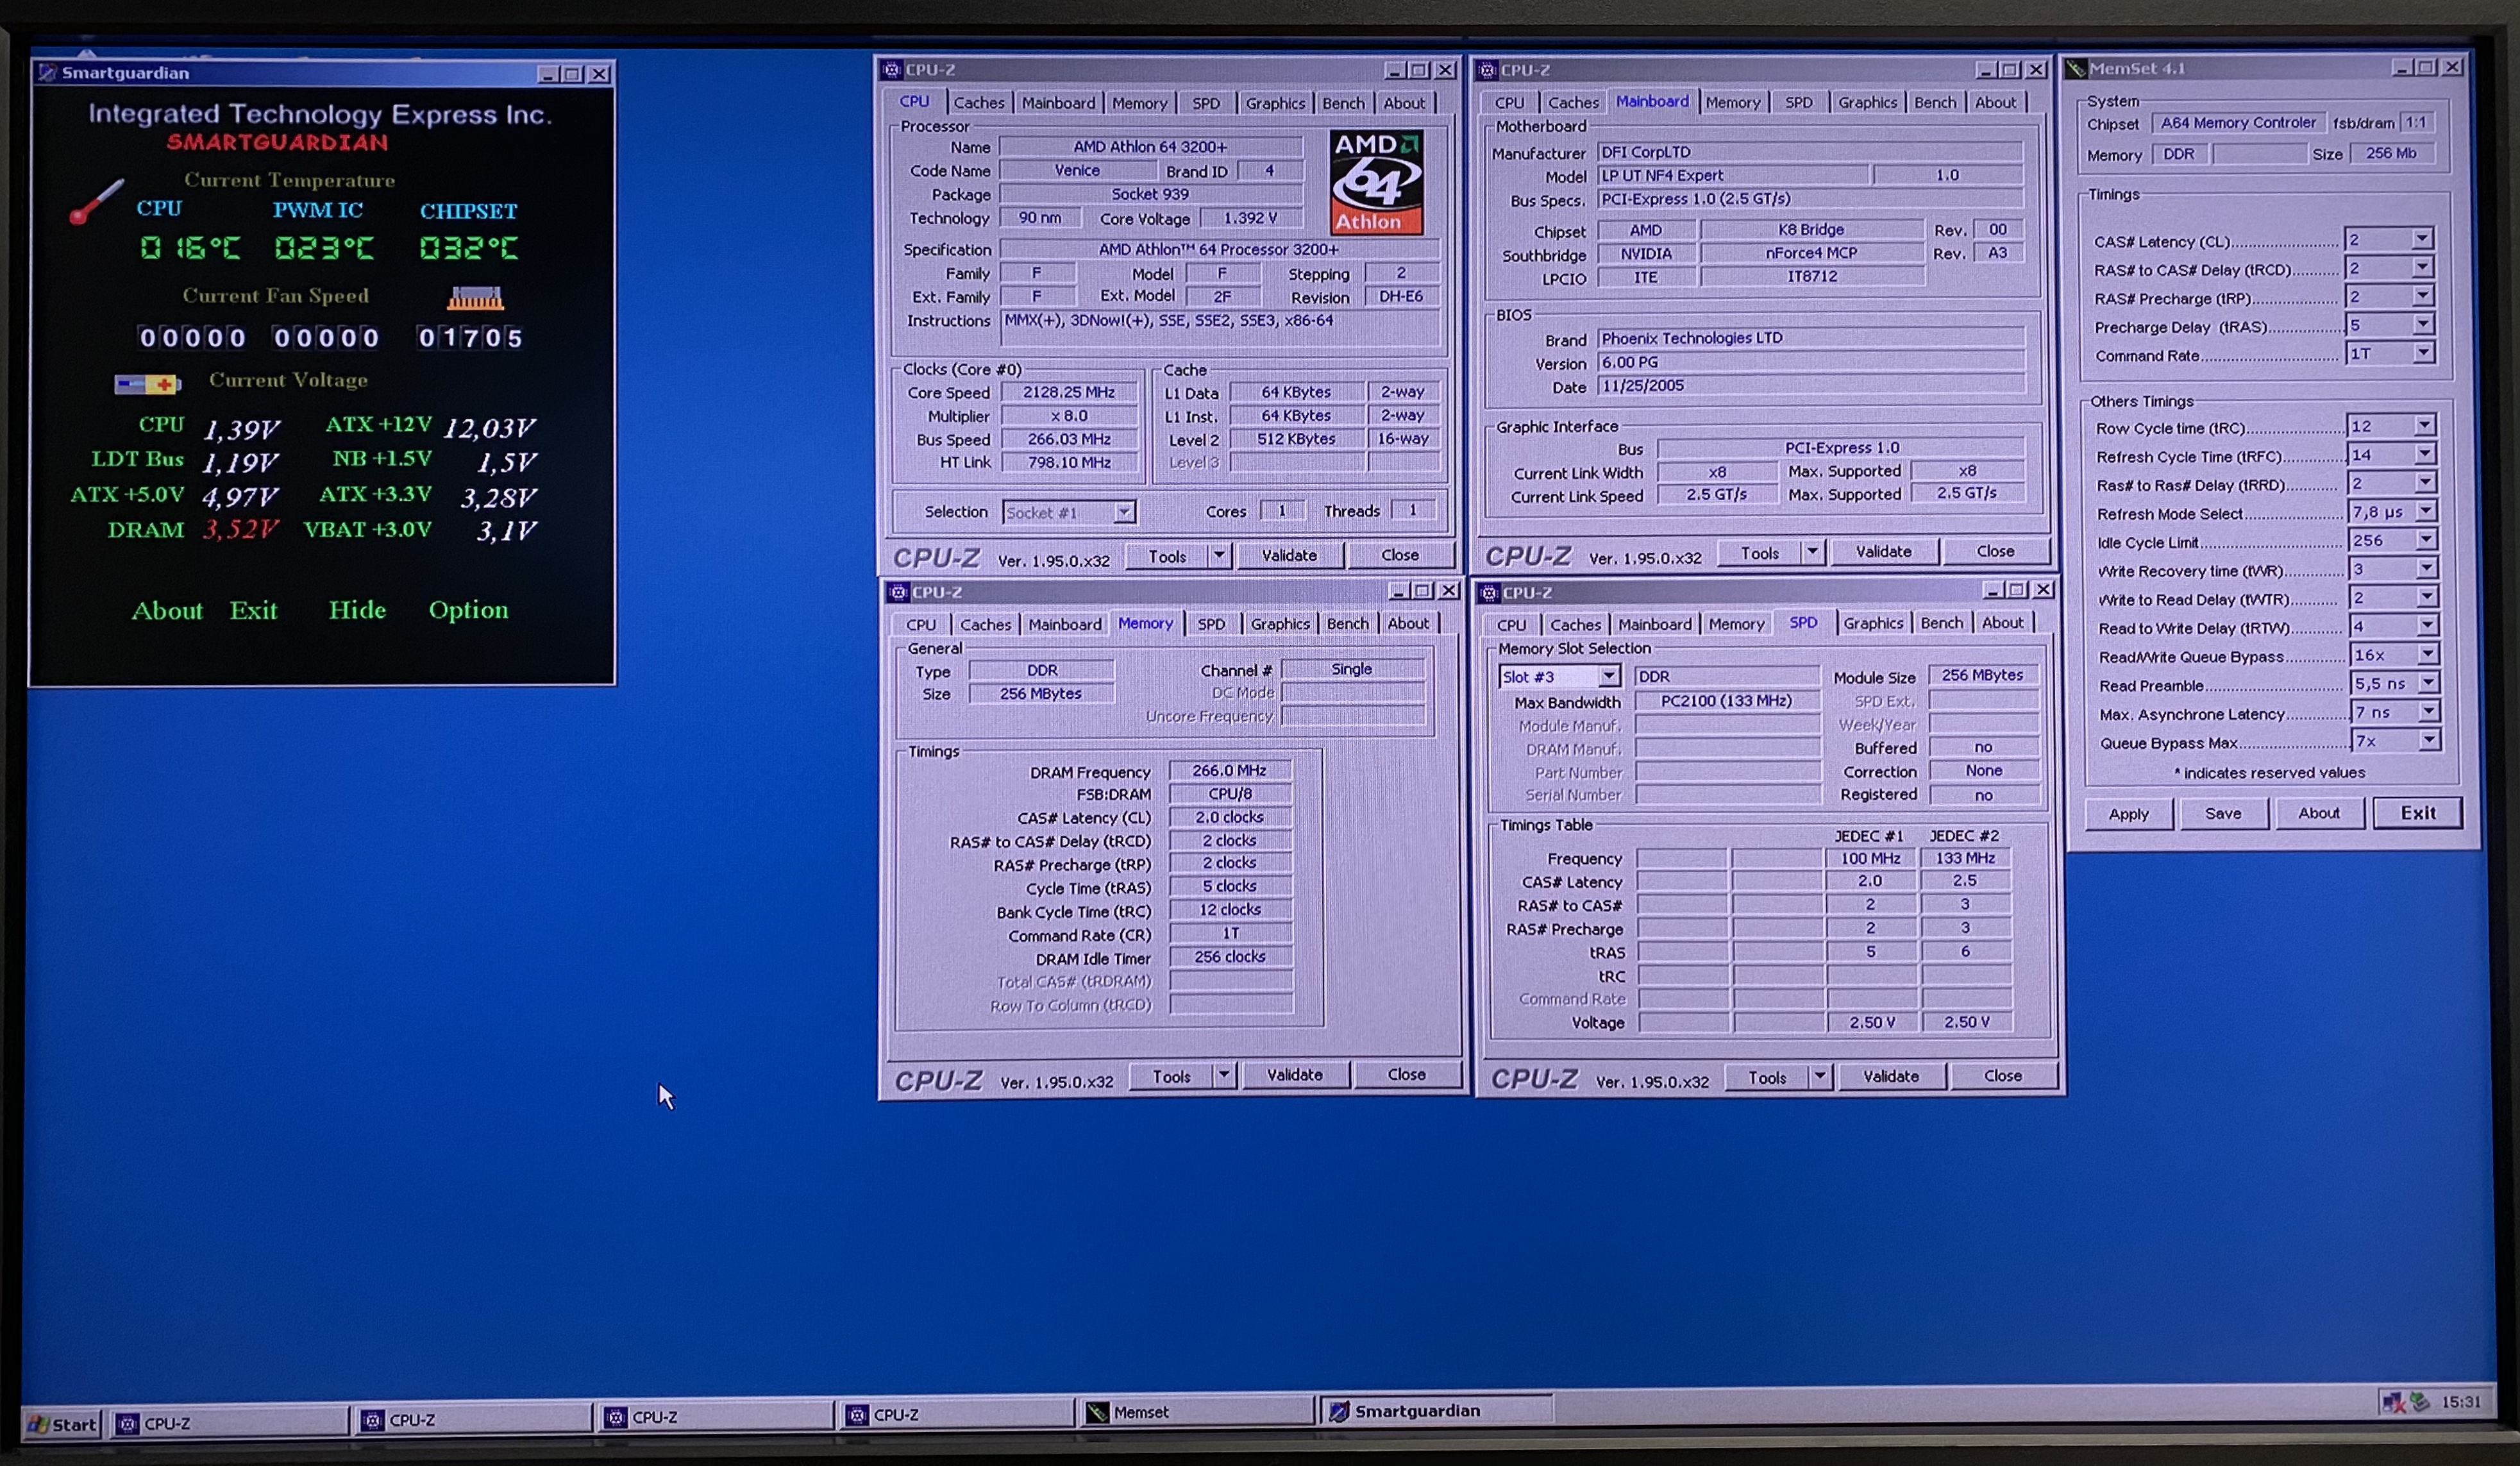Click Model field LP UT NF4 Expert

(1733, 175)
